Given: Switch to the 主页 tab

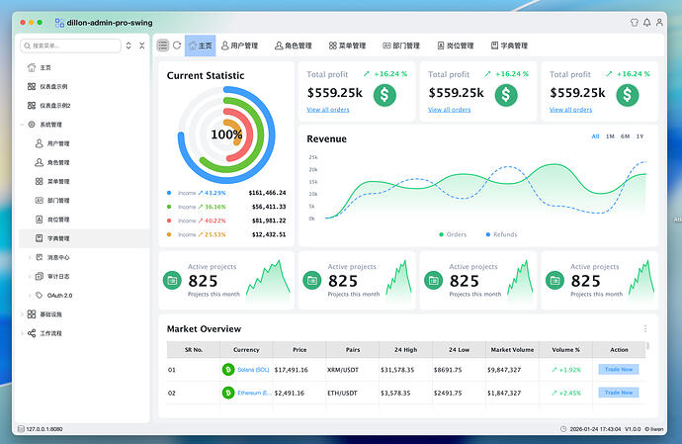Looking at the screenshot, I should pos(200,45).
